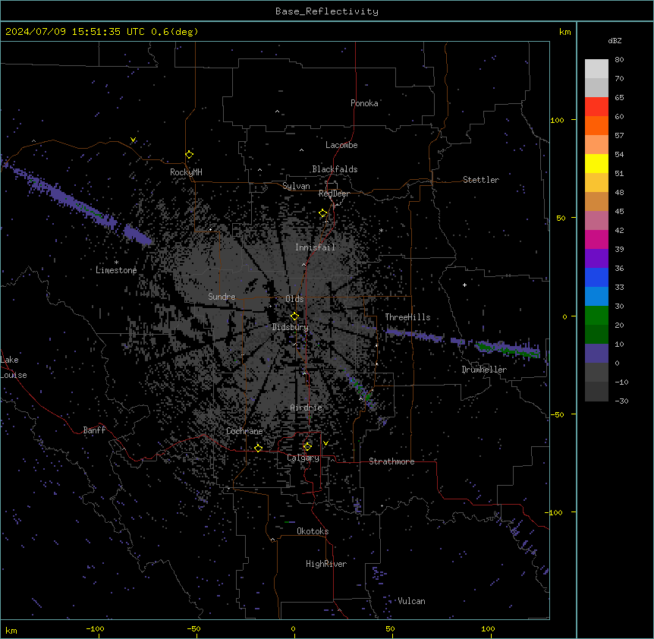Viewport: 654px width, 639px height.
Task: Select the light blue 33 dBZ legend swatch
Action: [x=596, y=297]
